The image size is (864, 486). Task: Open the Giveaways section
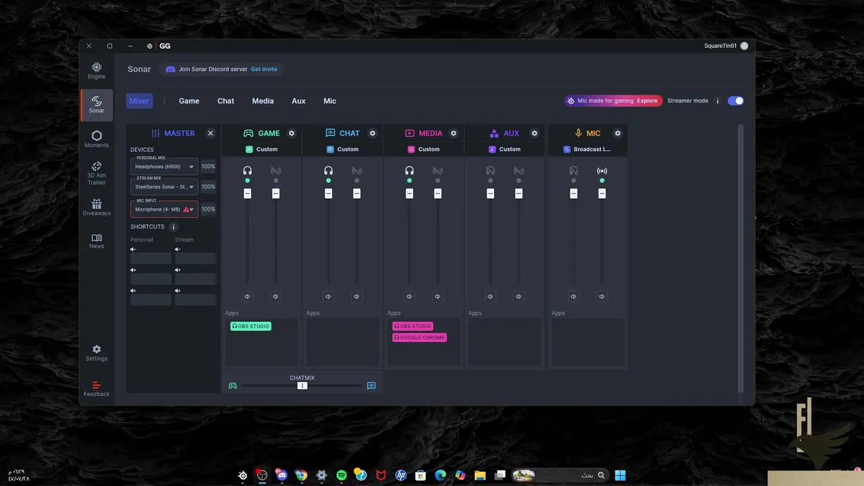tap(97, 207)
